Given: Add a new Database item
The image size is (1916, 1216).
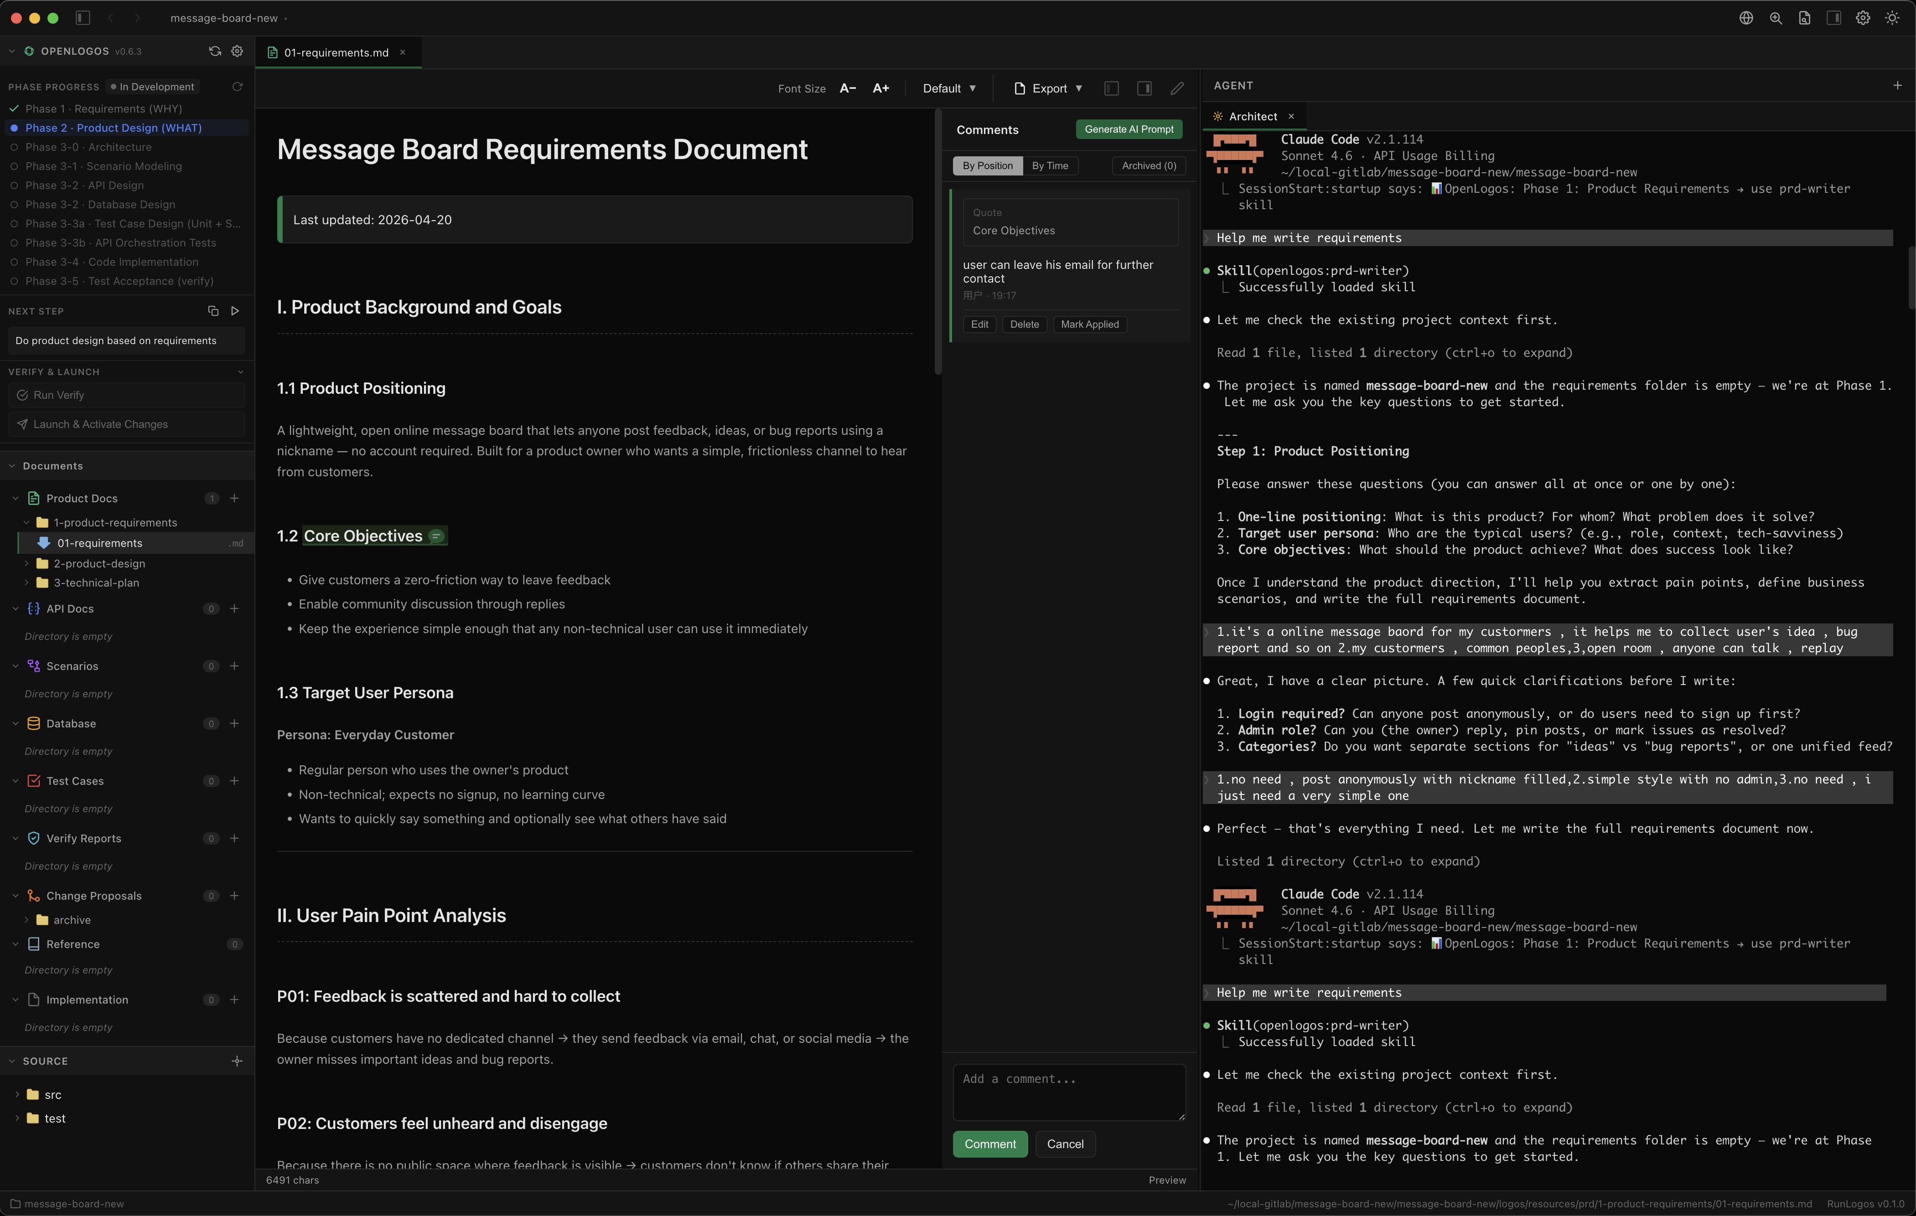Looking at the screenshot, I should 235,724.
